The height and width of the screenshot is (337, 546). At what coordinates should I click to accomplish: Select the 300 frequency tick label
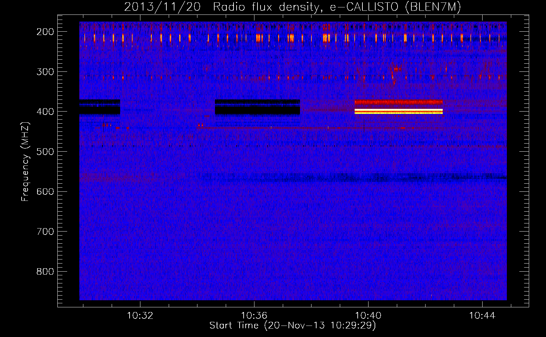(45, 72)
